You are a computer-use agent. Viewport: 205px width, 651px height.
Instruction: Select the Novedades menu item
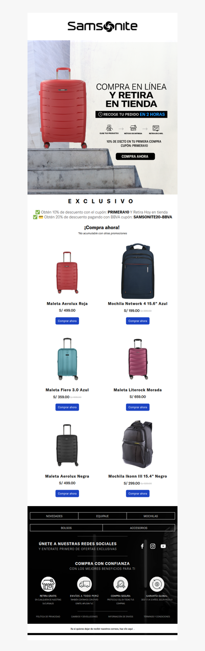click(x=54, y=516)
